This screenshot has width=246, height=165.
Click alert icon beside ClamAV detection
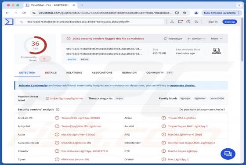pos(57,151)
